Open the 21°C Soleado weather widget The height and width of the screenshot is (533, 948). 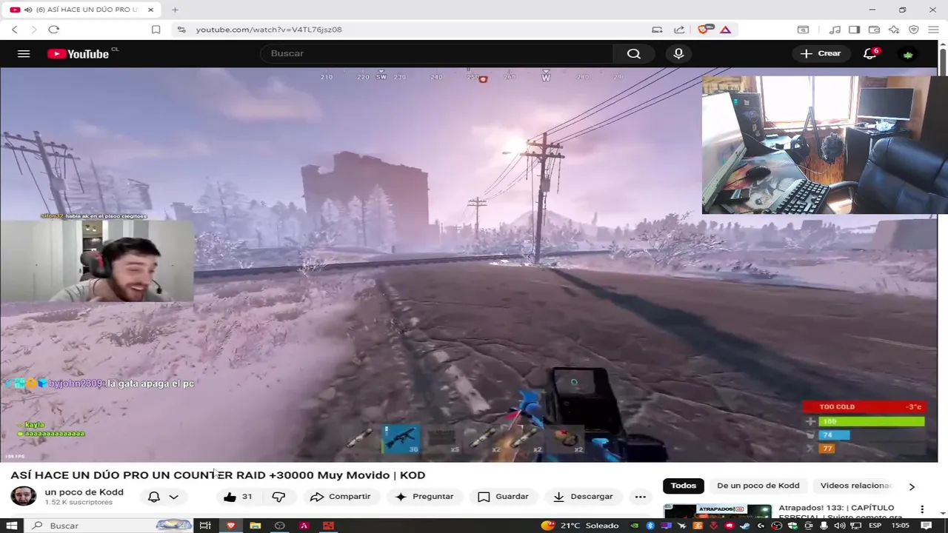[x=580, y=526]
